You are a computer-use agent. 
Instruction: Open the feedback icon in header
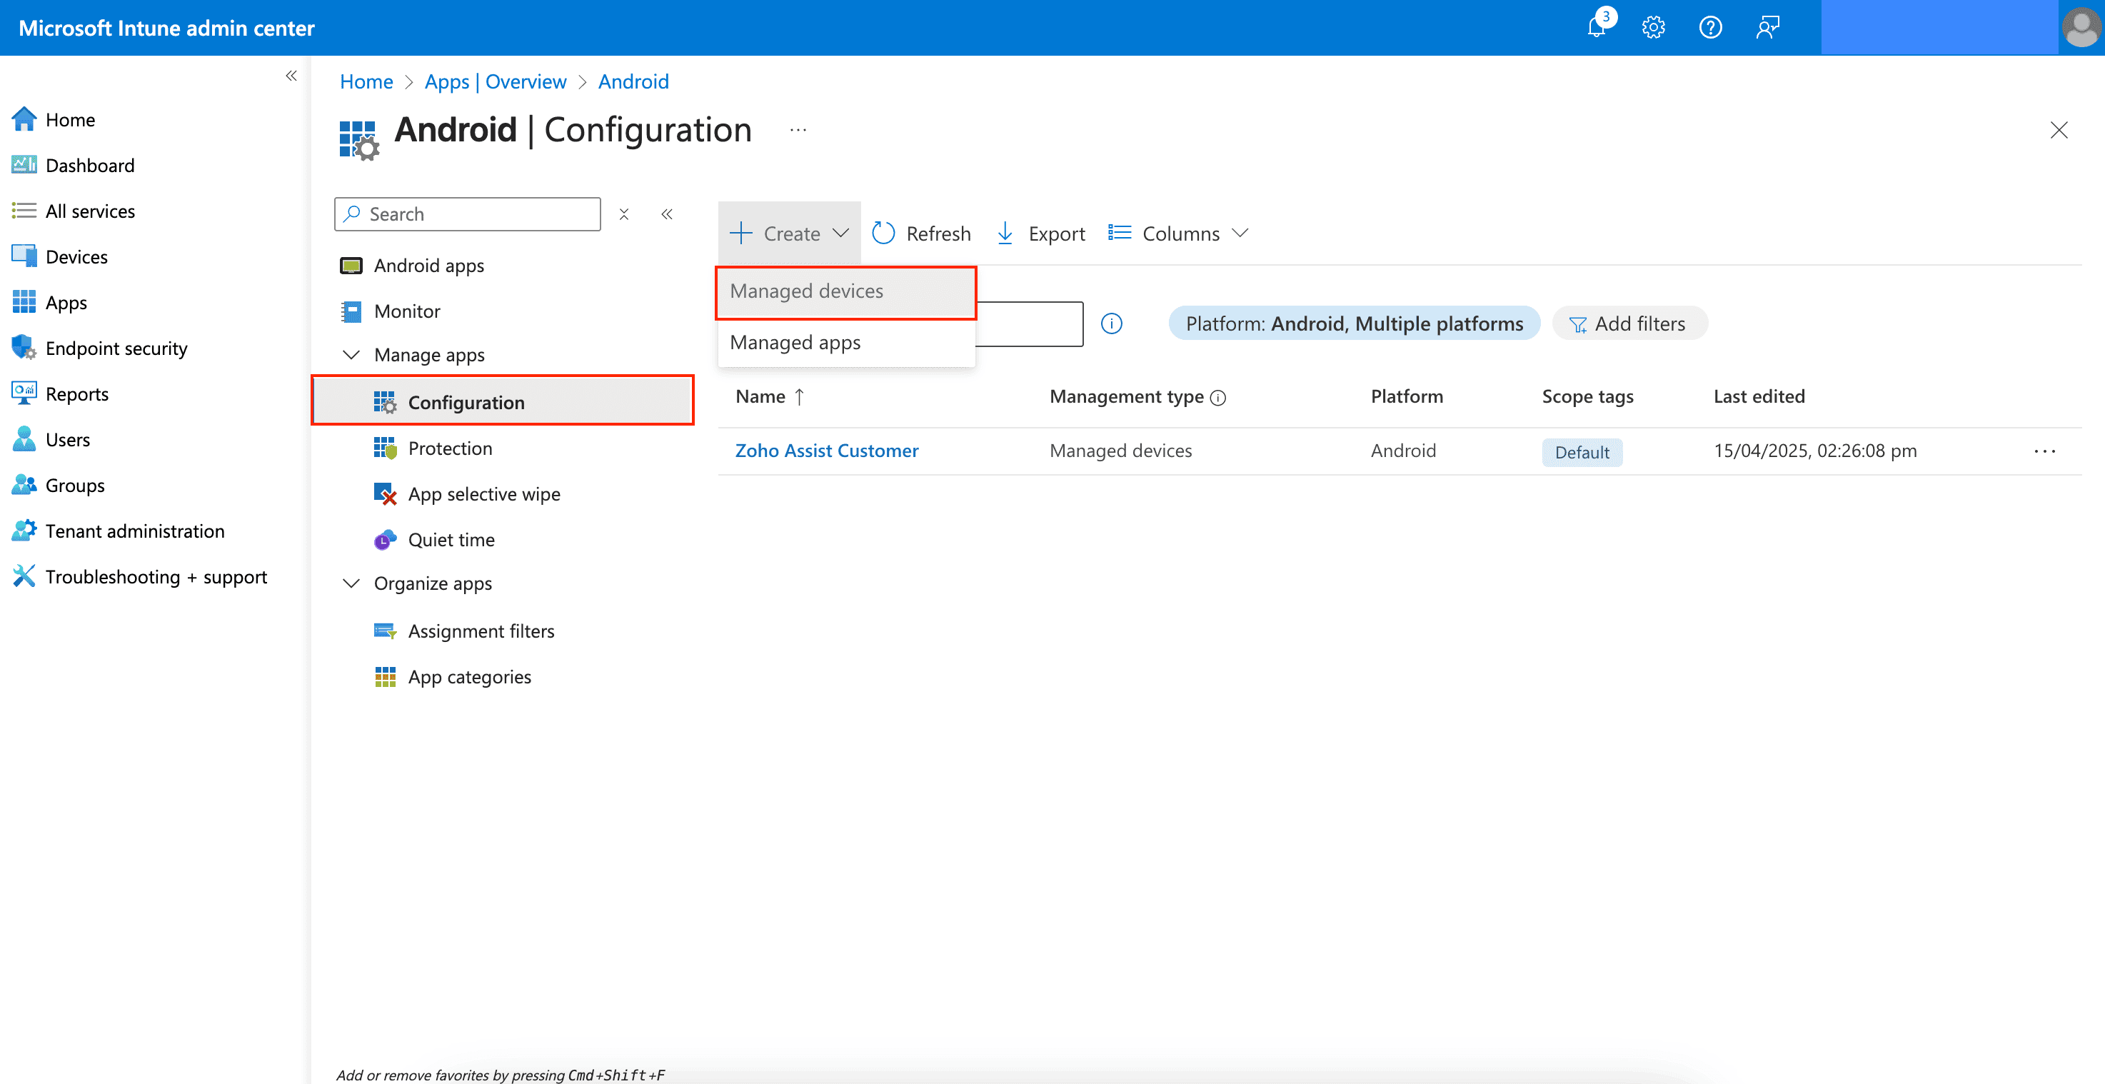(1767, 28)
